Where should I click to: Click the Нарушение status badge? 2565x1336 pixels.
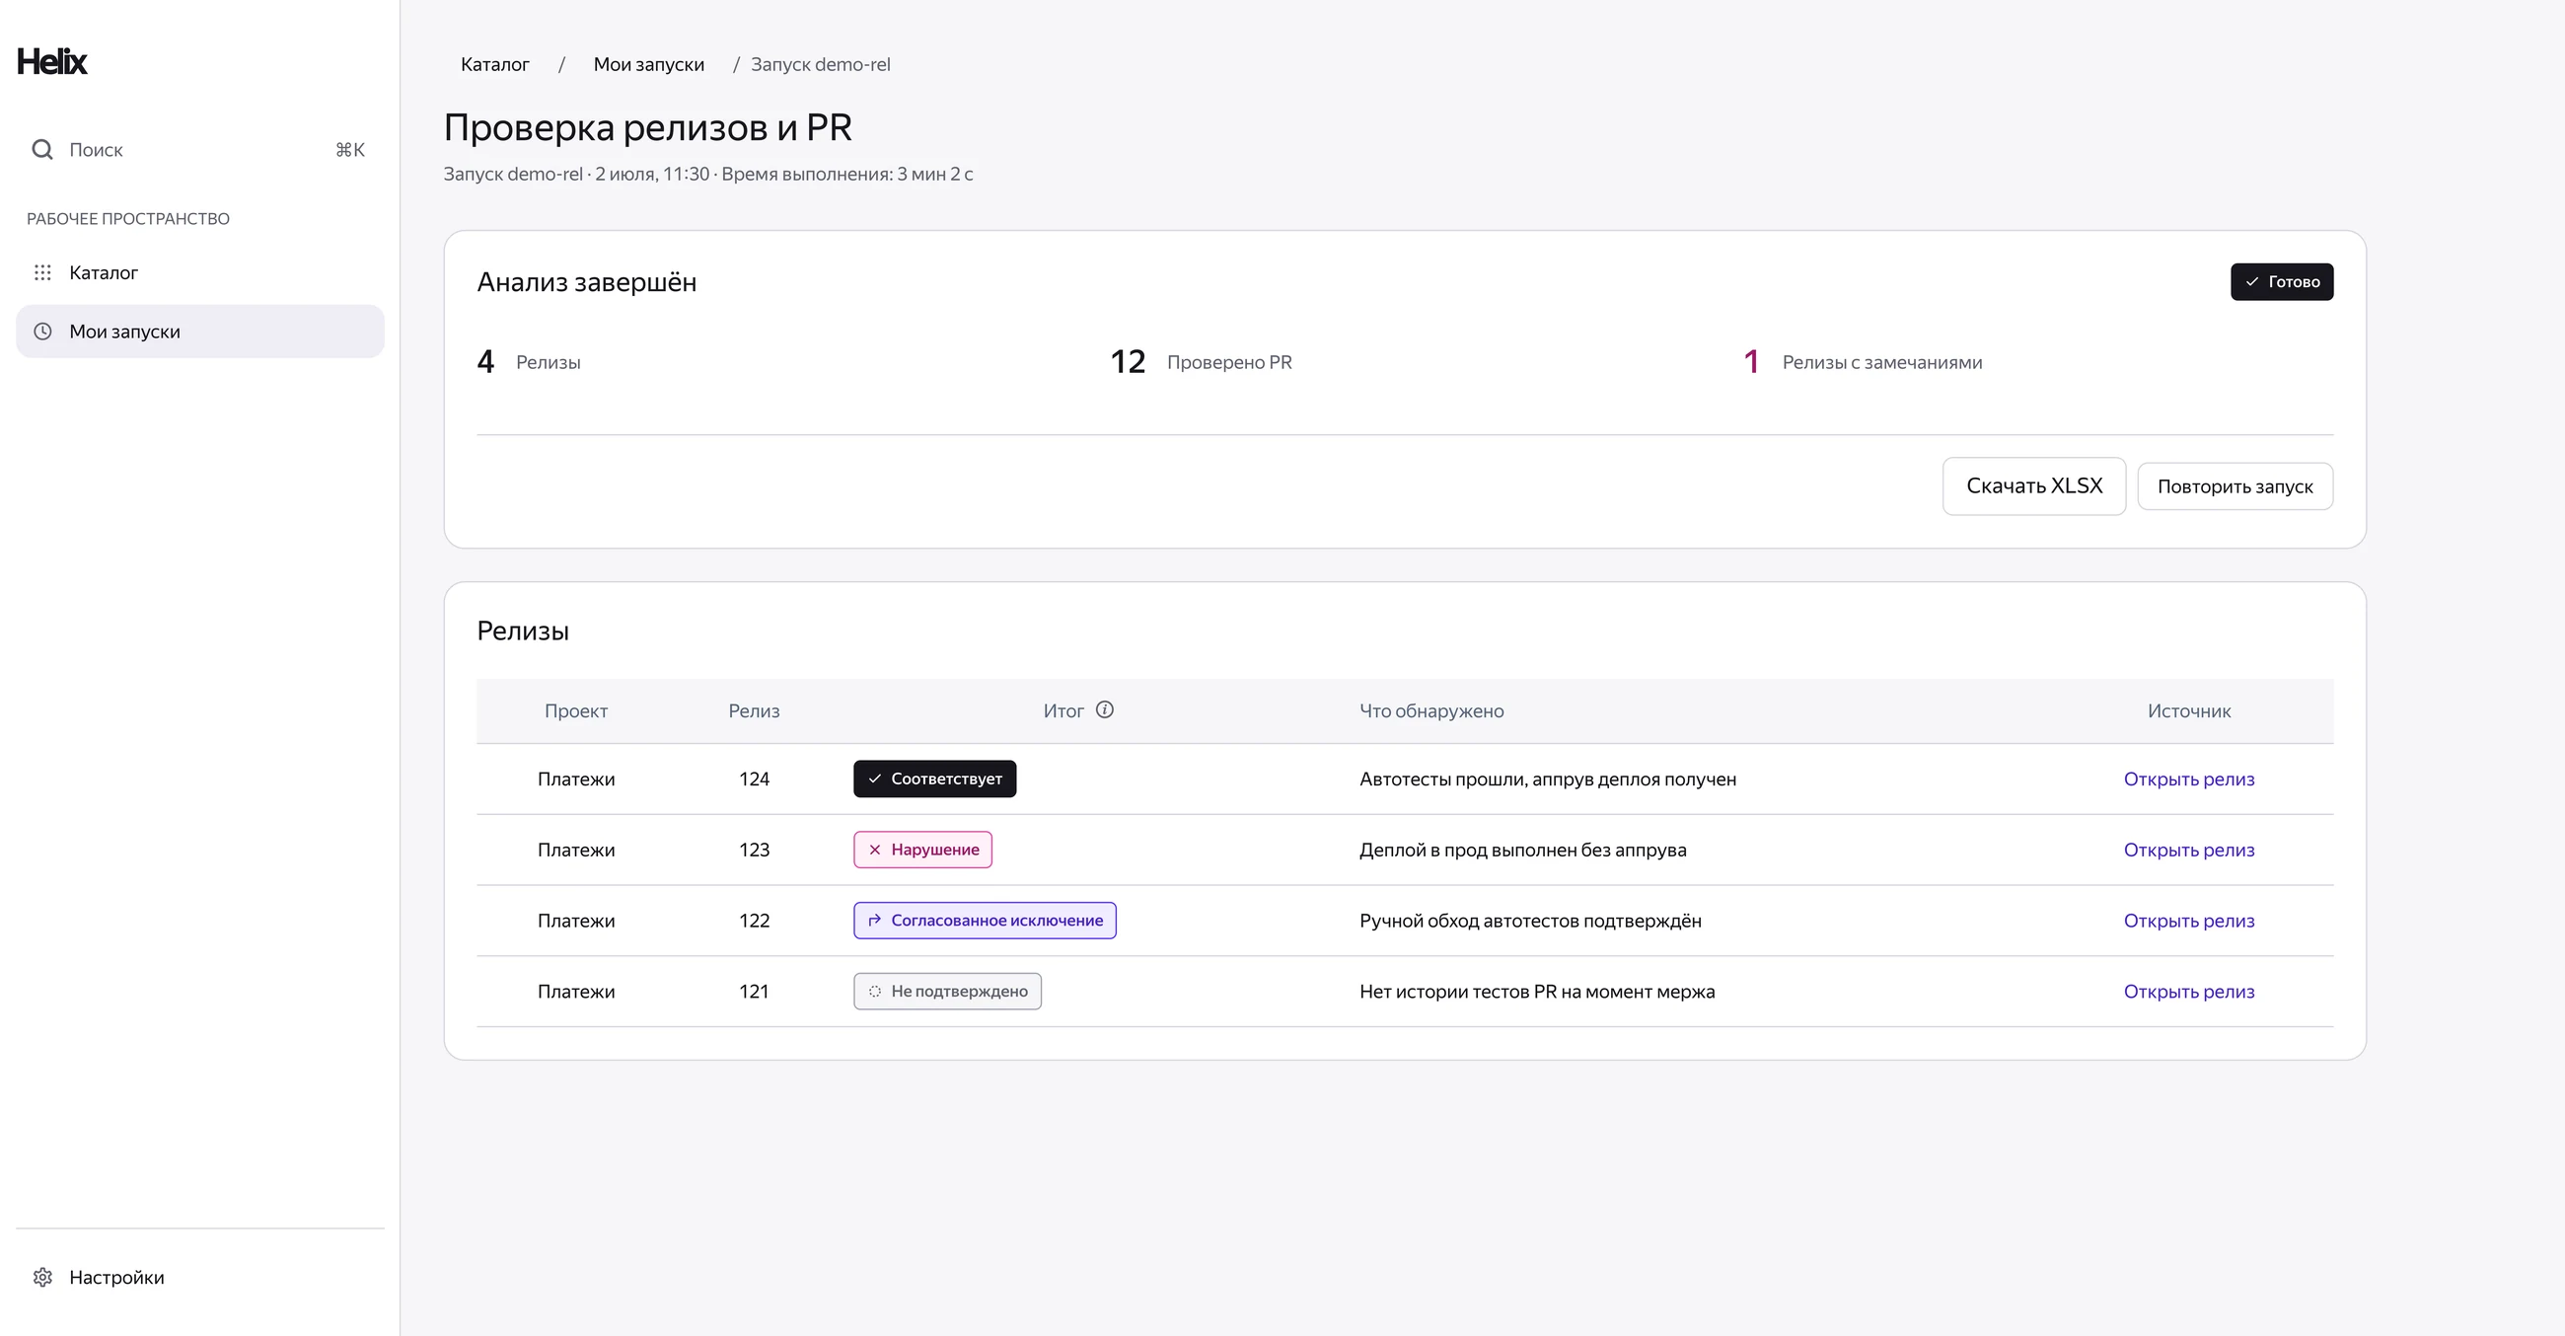click(x=922, y=850)
